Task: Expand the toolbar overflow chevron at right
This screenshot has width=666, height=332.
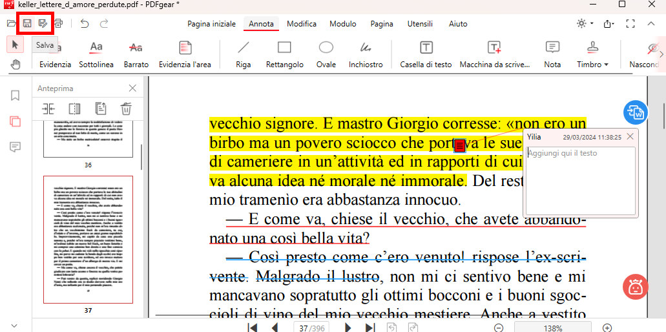Action: (x=661, y=54)
